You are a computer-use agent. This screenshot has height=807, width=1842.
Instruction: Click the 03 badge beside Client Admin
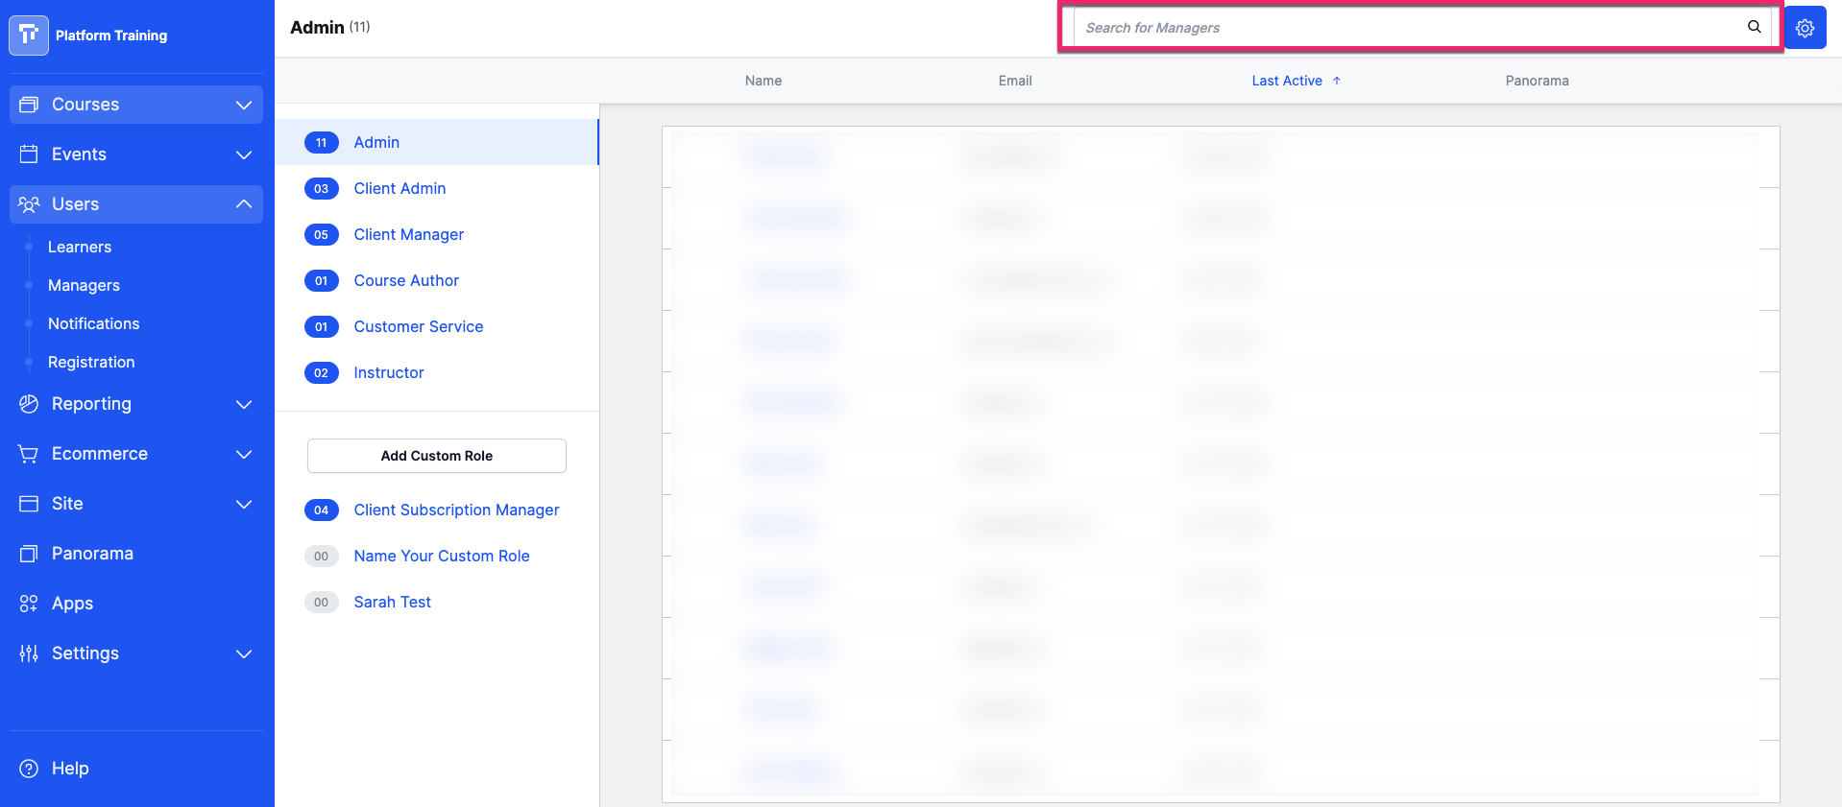tap(321, 188)
